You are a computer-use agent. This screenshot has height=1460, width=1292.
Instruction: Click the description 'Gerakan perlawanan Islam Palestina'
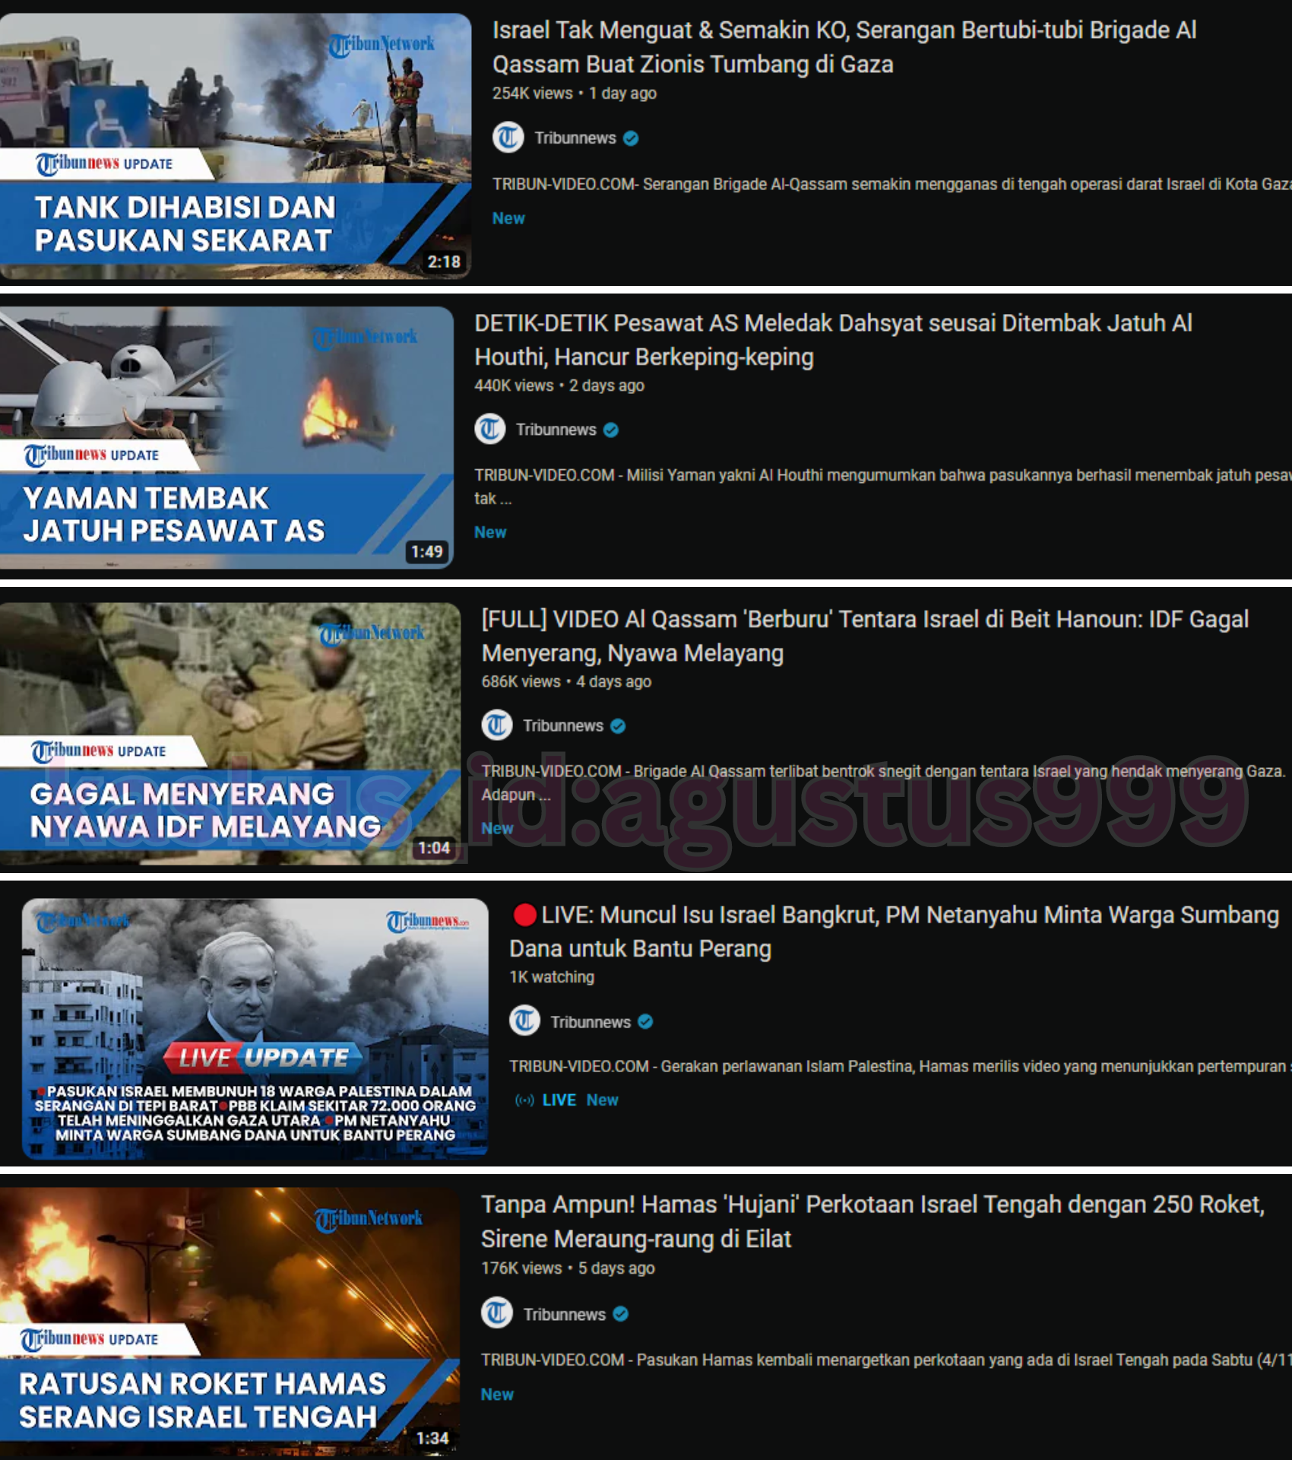point(900,1066)
